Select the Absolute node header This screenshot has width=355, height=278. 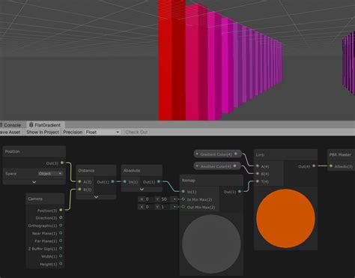tap(142, 171)
